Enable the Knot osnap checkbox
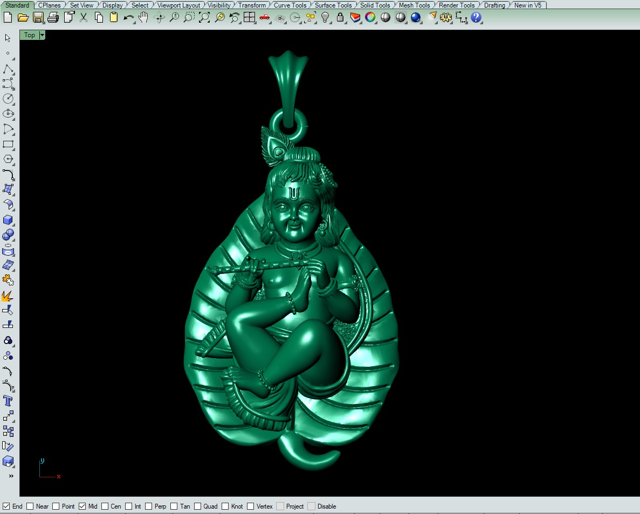The image size is (640, 514). click(x=225, y=506)
